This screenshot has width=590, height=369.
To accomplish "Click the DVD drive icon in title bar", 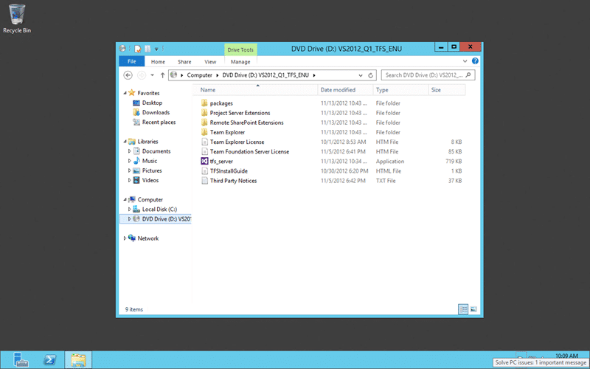I will point(122,48).
